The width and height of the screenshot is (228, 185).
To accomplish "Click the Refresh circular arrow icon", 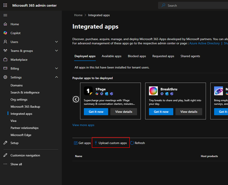I will 132,143.
